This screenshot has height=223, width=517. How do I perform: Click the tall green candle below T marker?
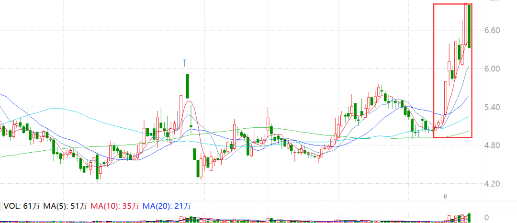coord(188,86)
